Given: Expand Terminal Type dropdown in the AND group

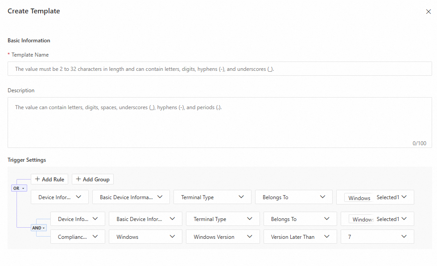Looking at the screenshot, I should [223, 219].
